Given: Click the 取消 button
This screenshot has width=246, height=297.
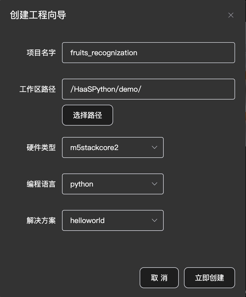Looking at the screenshot, I should click(159, 278).
